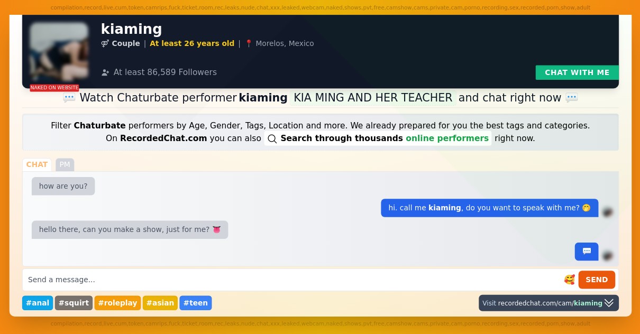Image resolution: width=640 pixels, height=334 pixels.
Task: Click the location pin icon by Morelos
Action: pyautogui.click(x=249, y=43)
